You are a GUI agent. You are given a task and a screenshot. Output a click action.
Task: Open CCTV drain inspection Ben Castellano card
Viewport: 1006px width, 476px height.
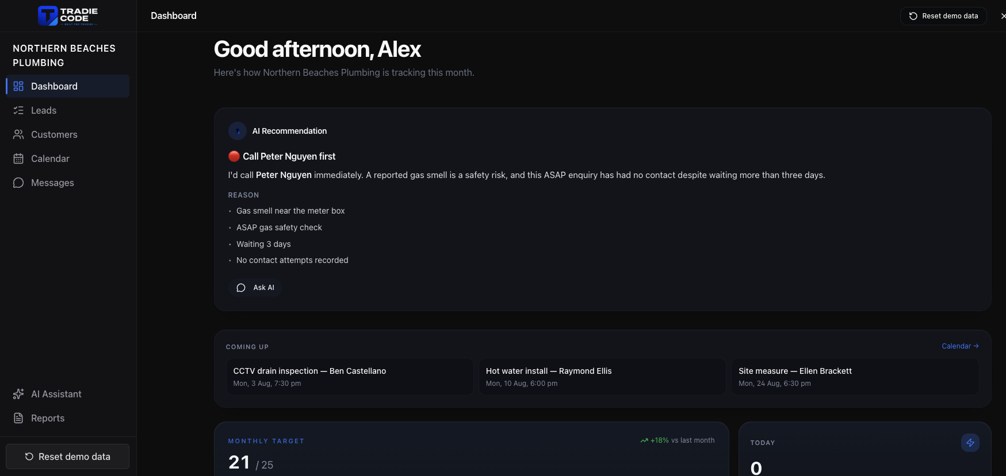[x=350, y=377]
